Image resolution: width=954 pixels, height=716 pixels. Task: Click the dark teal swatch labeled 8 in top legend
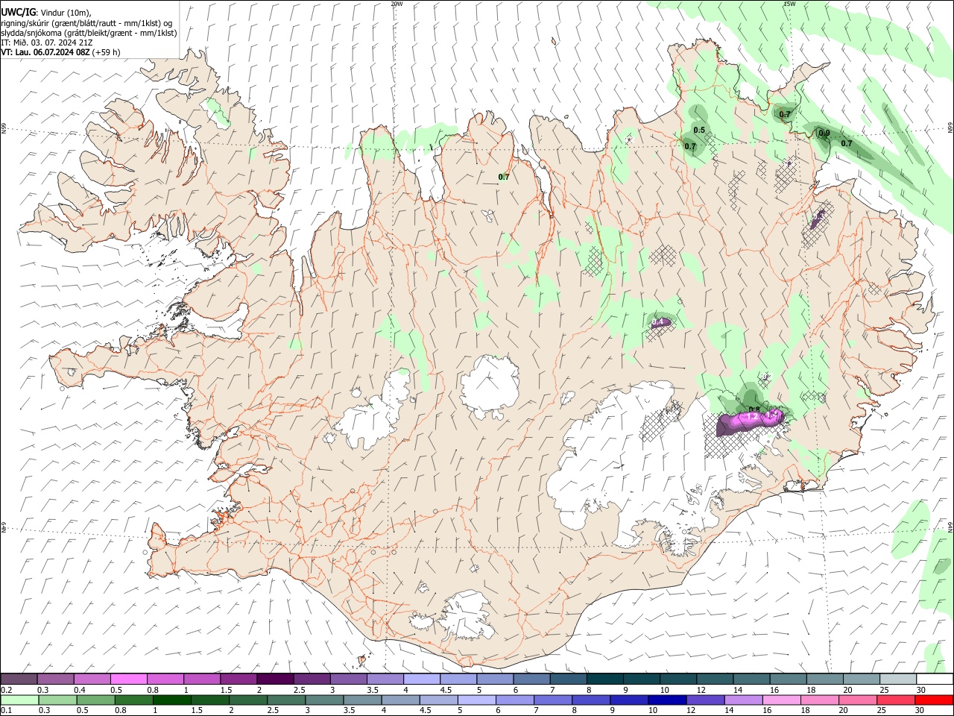pyautogui.click(x=604, y=679)
